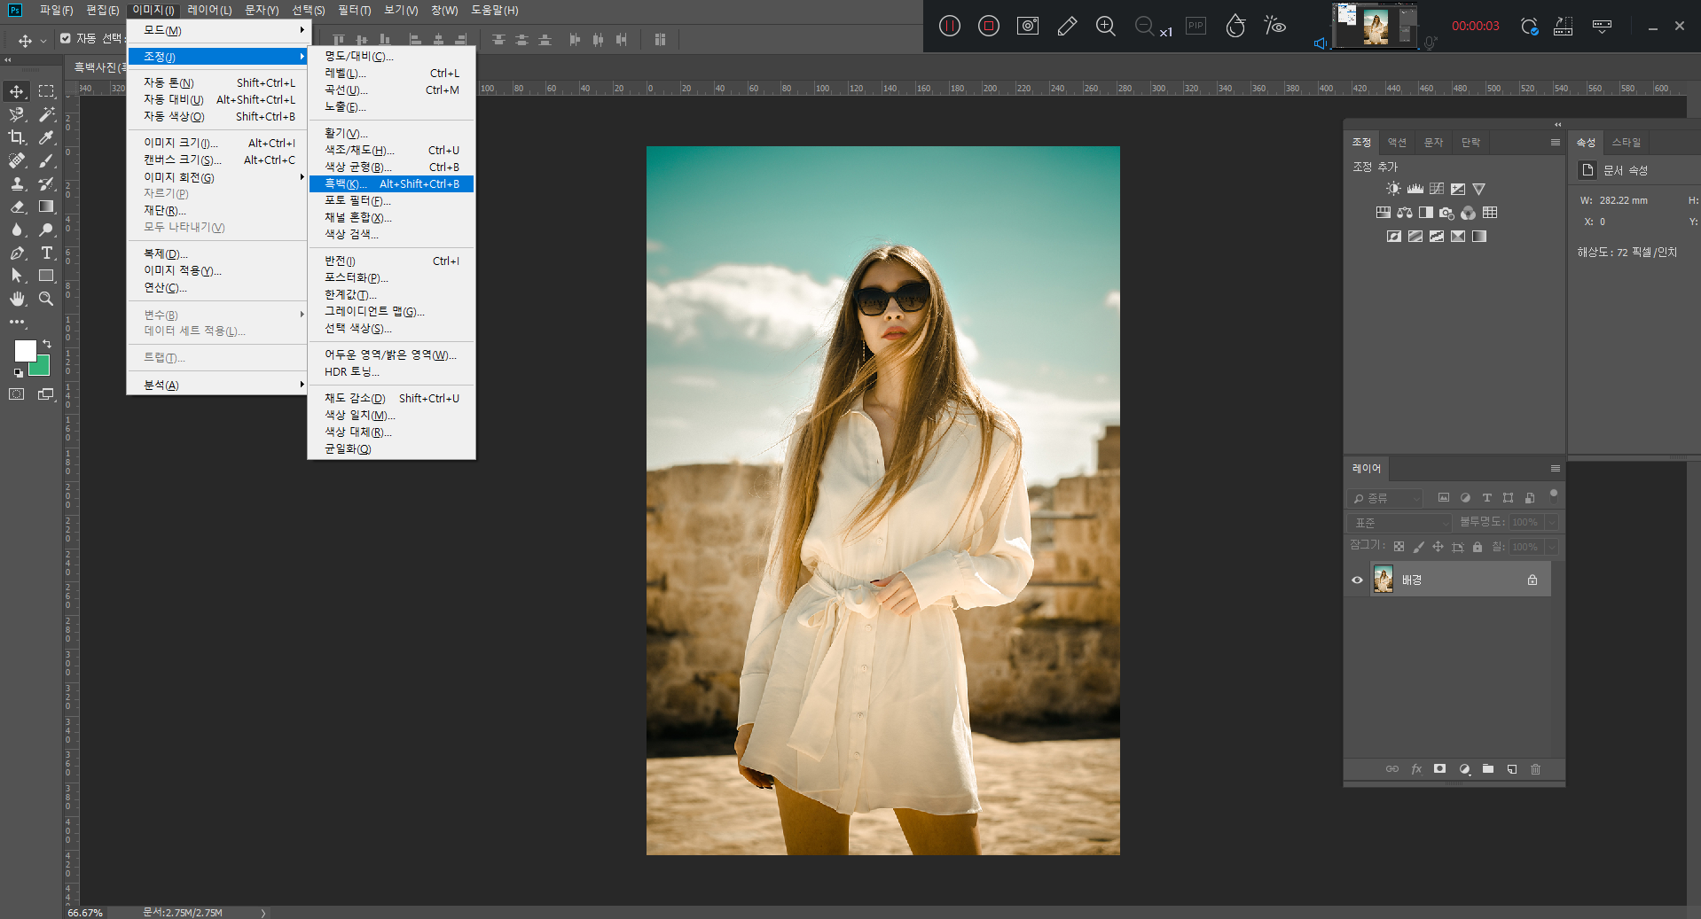Open the 필터(T) menu in the menu bar
The height and width of the screenshot is (919, 1701).
[354, 10]
